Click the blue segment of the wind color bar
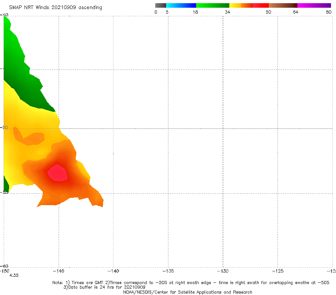This screenshot has height=295, width=336. click(181, 5)
